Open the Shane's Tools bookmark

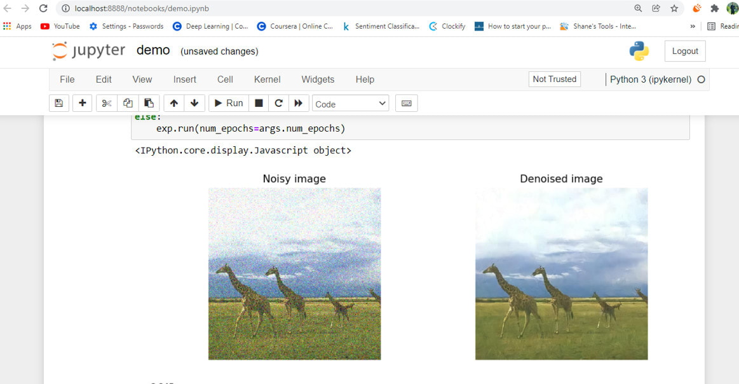pyautogui.click(x=597, y=27)
